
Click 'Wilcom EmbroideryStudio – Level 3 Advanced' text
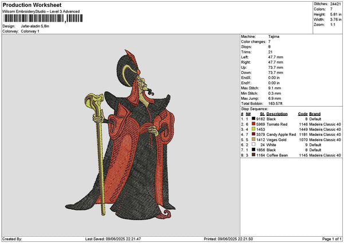41,11
